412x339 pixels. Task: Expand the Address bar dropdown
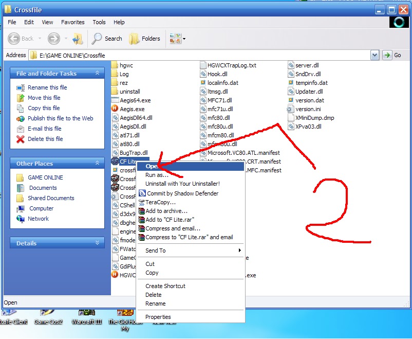pyautogui.click(x=374, y=55)
